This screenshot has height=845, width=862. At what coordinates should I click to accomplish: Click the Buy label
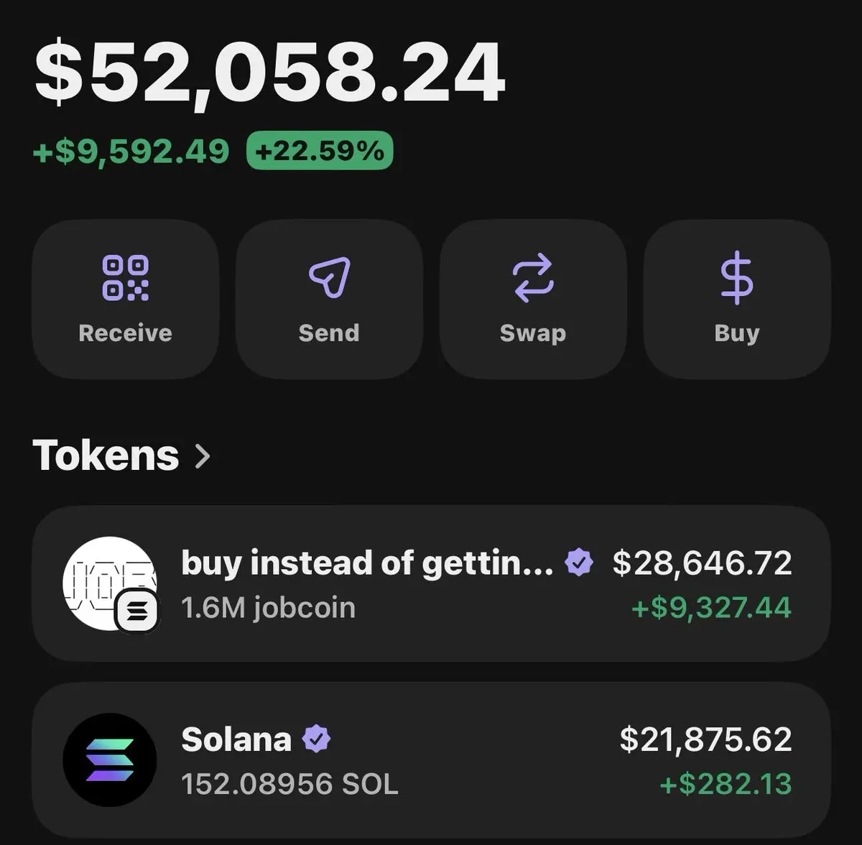point(737,334)
